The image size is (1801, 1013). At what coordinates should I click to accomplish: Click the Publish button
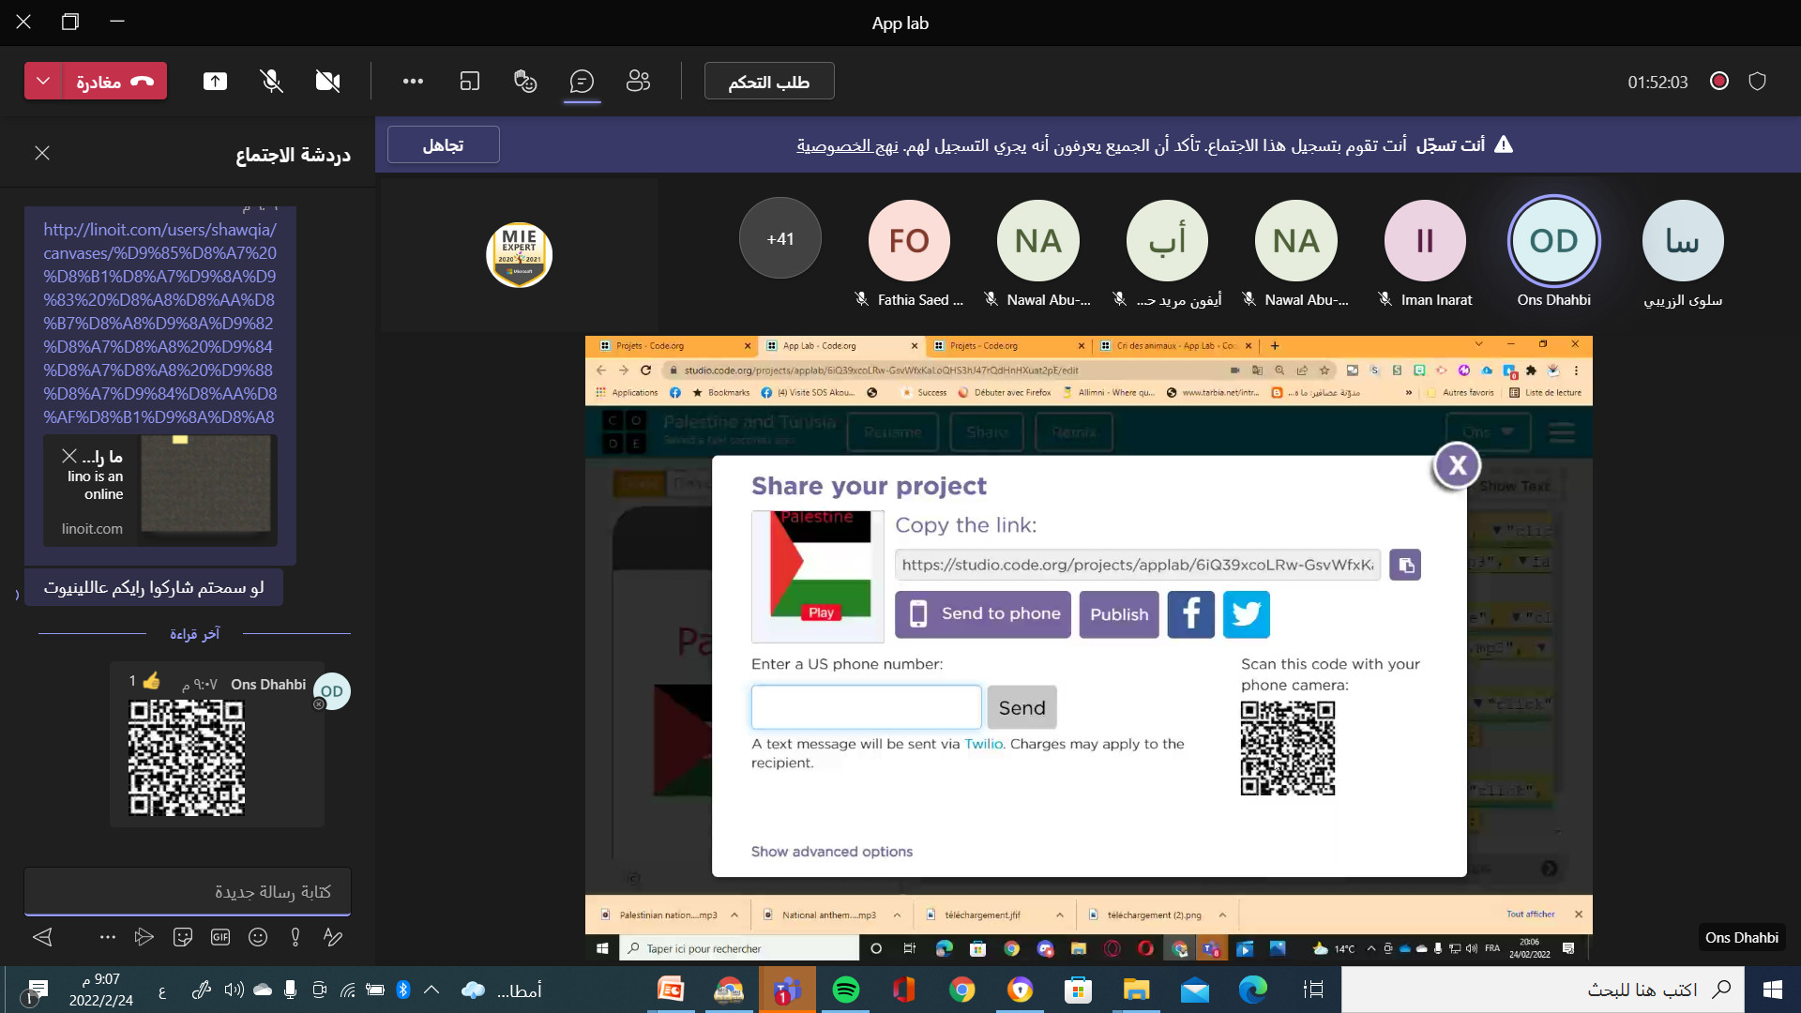pyautogui.click(x=1119, y=614)
